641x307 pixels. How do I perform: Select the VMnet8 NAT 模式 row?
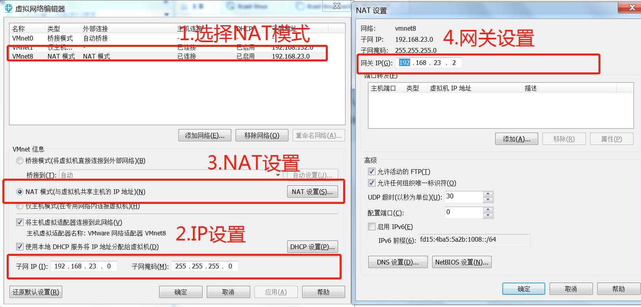(x=177, y=56)
